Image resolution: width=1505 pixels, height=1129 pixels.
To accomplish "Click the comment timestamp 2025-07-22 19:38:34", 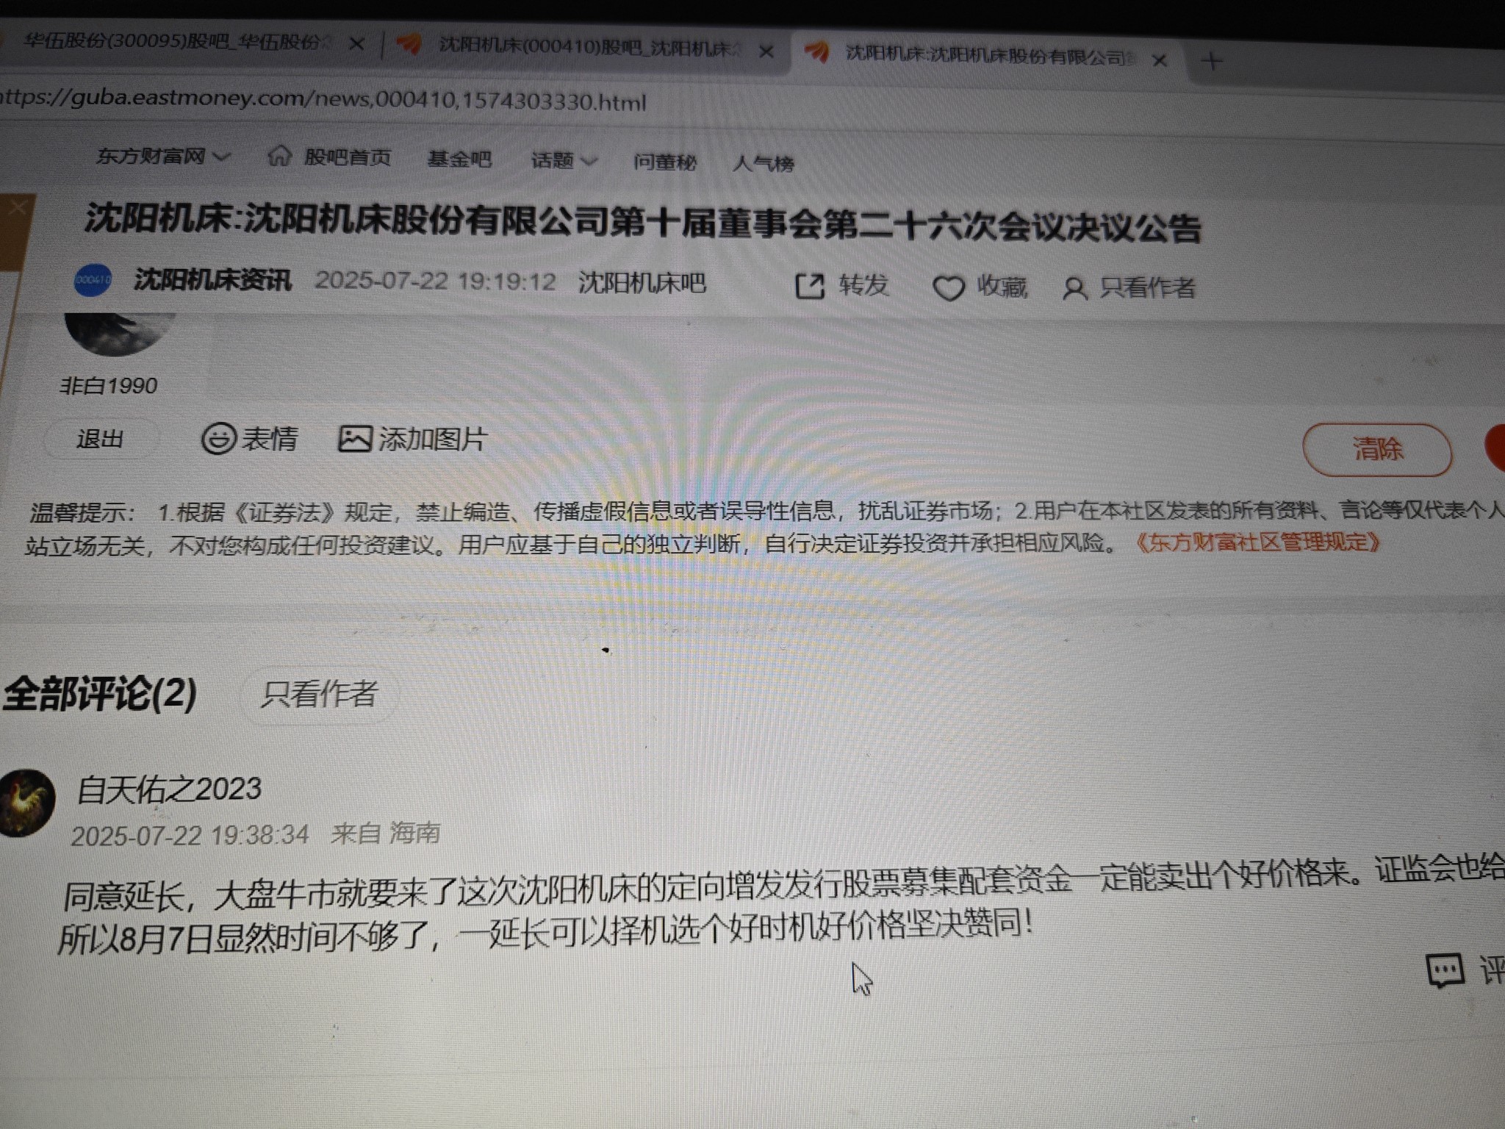I will click(x=190, y=836).
